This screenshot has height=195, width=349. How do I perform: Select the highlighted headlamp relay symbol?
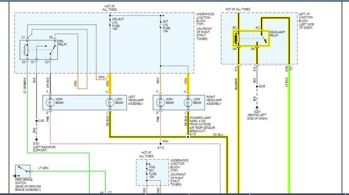click(x=251, y=39)
